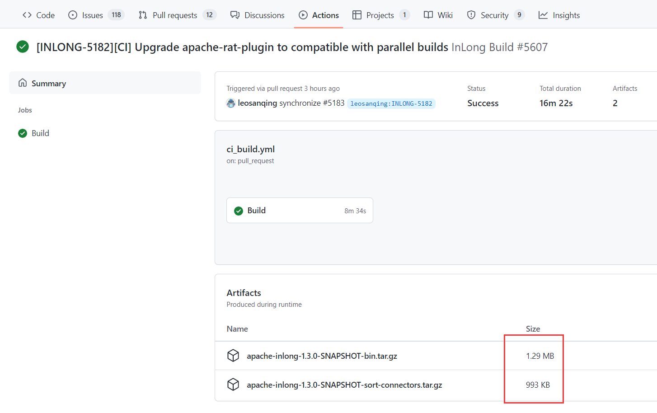Click the leosanqing:INLONG-5182 branch label
This screenshot has width=657, height=413.
click(x=391, y=103)
